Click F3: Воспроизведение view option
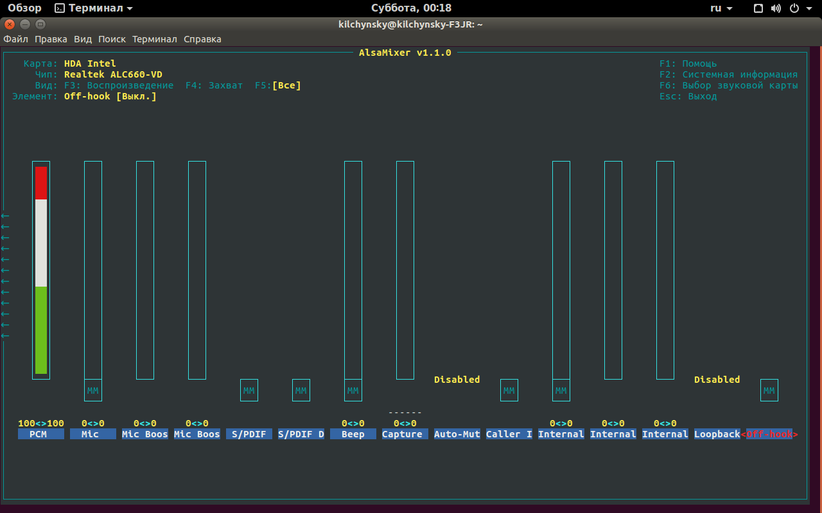This screenshot has height=513, width=822. [119, 85]
